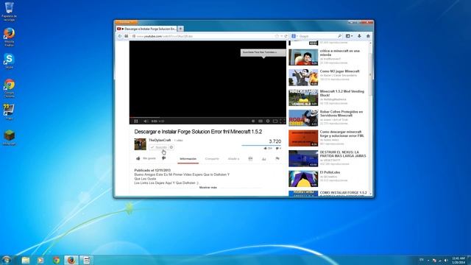Enter fullscreen mode on the video player
The width and height of the screenshot is (471, 265).
283,121
